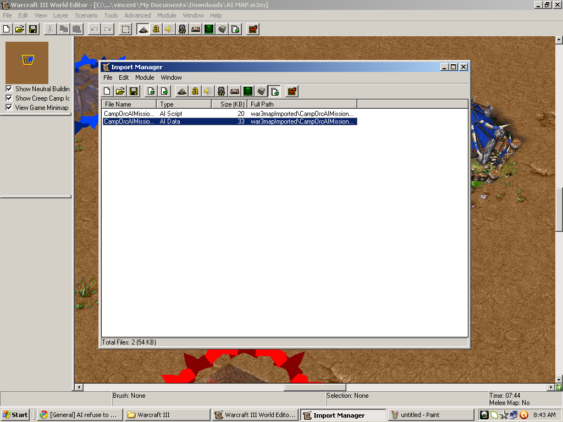Sort by Size (KB) column header

[x=229, y=104]
